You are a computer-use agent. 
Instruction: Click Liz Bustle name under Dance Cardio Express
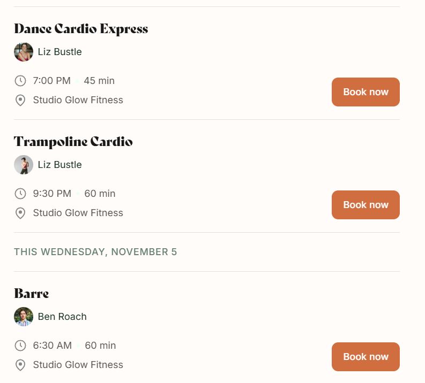[x=59, y=52]
